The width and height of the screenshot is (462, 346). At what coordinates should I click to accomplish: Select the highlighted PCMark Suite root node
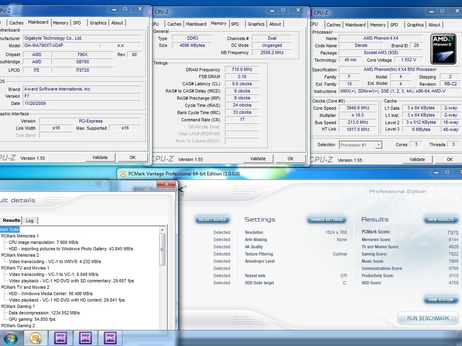pyautogui.click(x=10, y=229)
